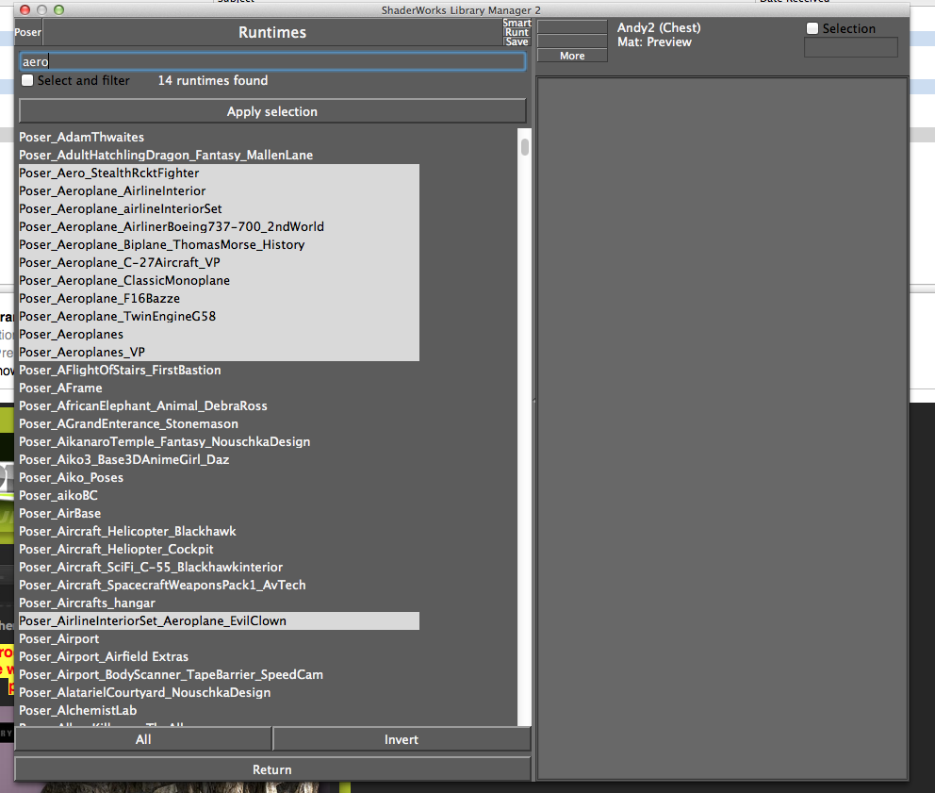The image size is (935, 793).
Task: Select Poser_AirlineInteriorSet_Aeroplane_EvilClown
Action: pyautogui.click(x=219, y=620)
